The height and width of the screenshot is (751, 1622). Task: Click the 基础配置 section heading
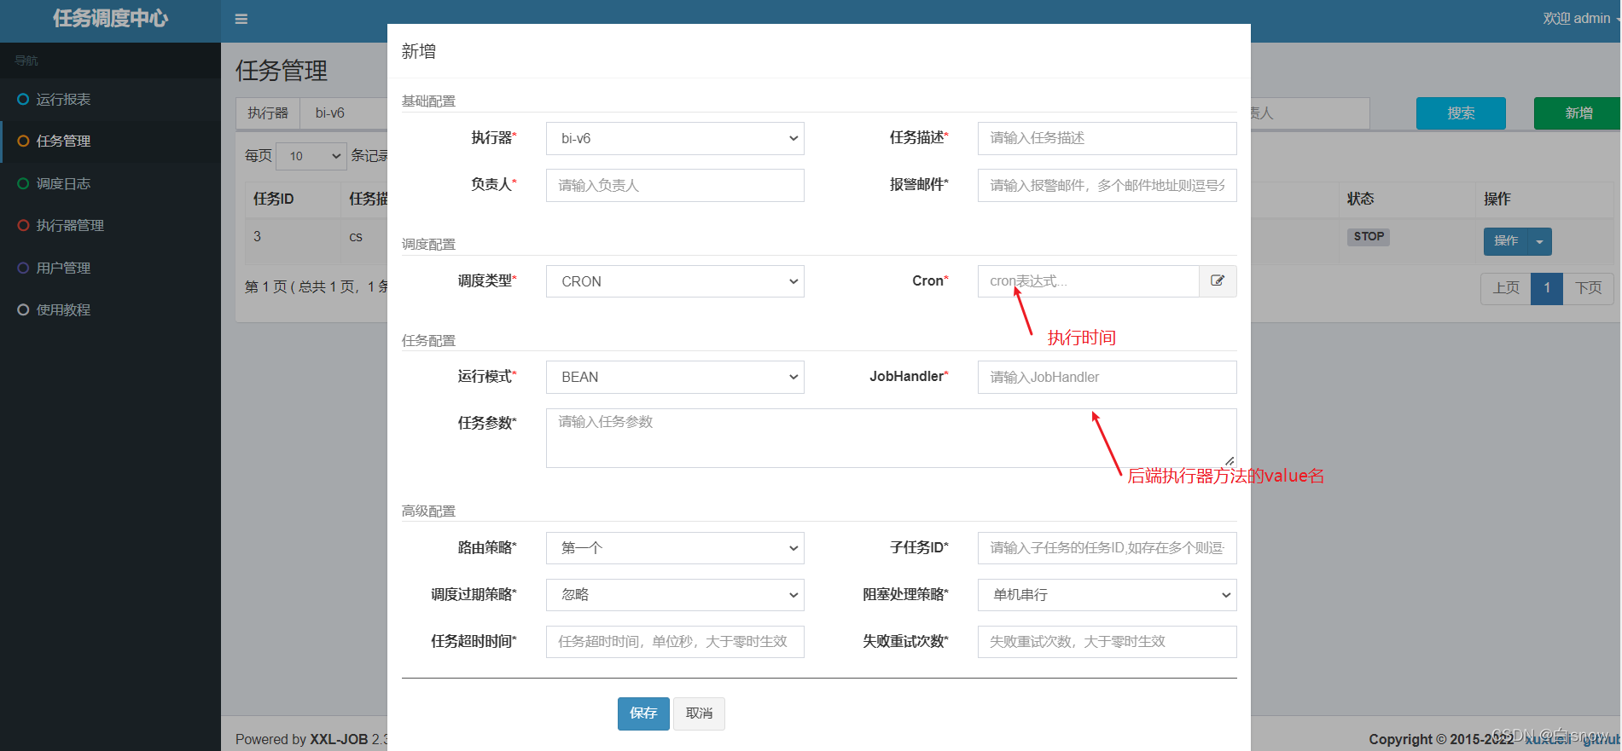pos(428,101)
